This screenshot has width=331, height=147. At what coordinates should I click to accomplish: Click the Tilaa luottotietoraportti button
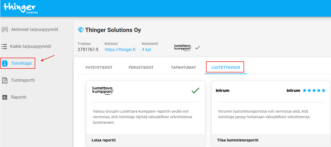pos(238,140)
